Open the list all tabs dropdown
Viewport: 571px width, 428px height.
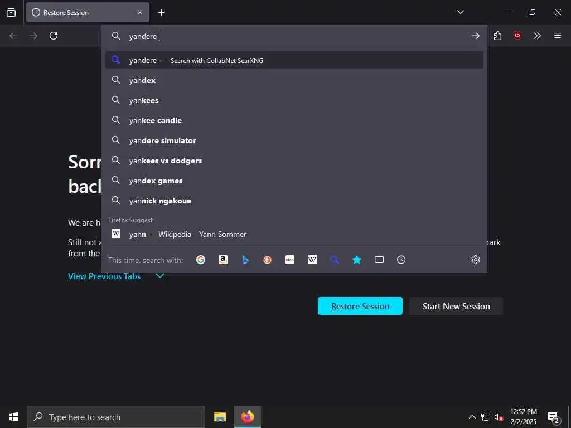[460, 12]
